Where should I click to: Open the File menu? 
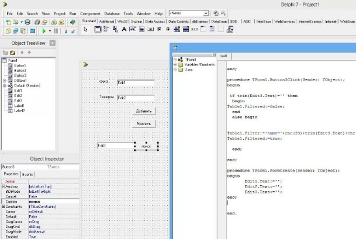pyautogui.click(x=9, y=13)
